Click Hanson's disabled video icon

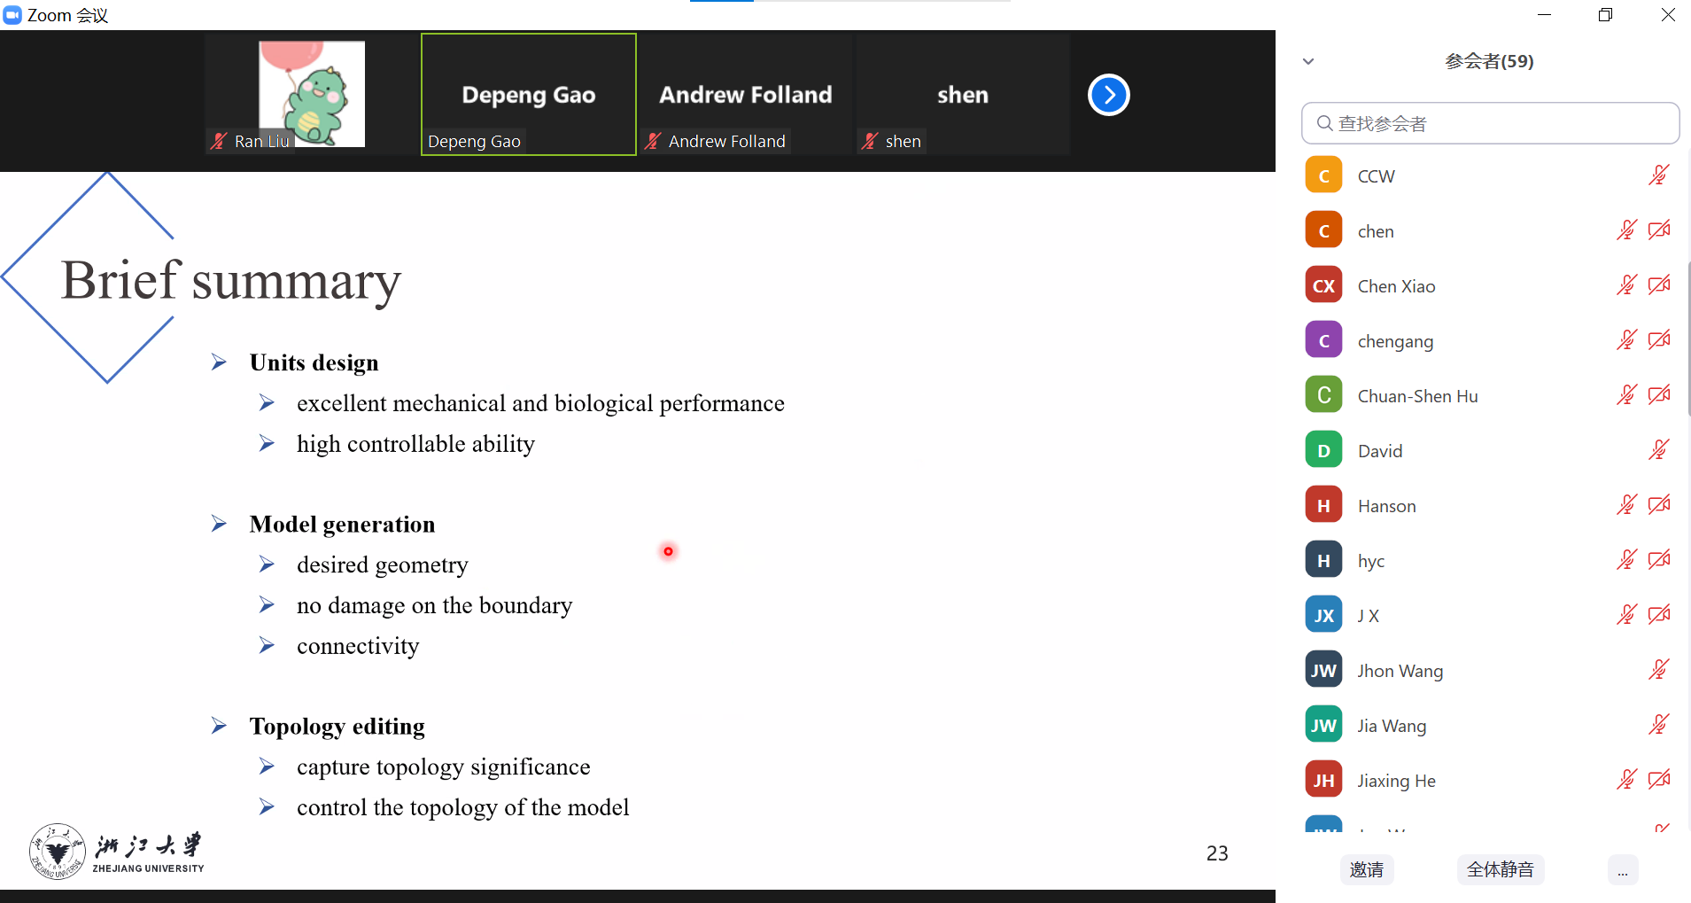(x=1659, y=505)
